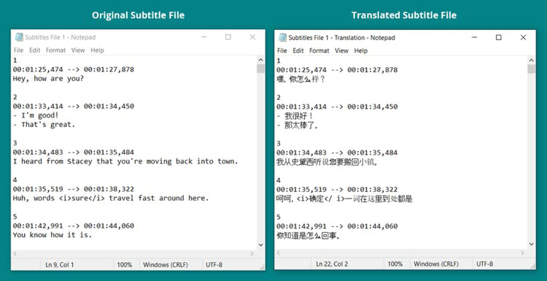Click scroll-down arrow in Translation window
547x281 pixels.
coord(531,244)
